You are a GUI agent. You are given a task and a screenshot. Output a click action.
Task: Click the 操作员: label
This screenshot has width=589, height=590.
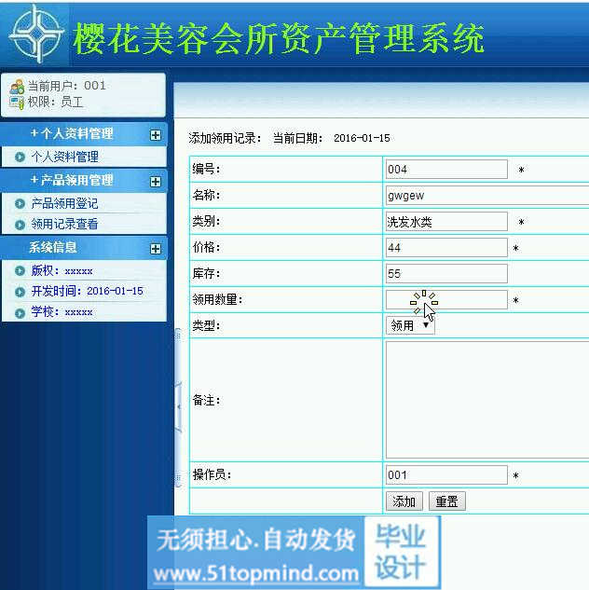click(212, 474)
